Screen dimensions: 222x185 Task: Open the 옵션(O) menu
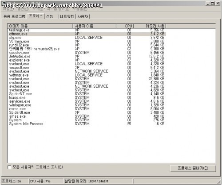[x=23, y=9]
